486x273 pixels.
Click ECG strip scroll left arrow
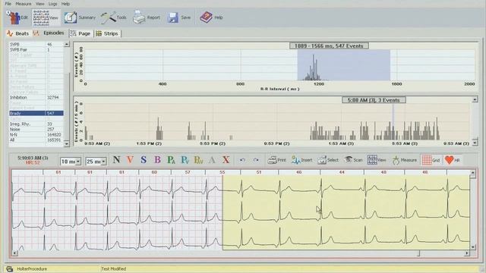click(14, 253)
